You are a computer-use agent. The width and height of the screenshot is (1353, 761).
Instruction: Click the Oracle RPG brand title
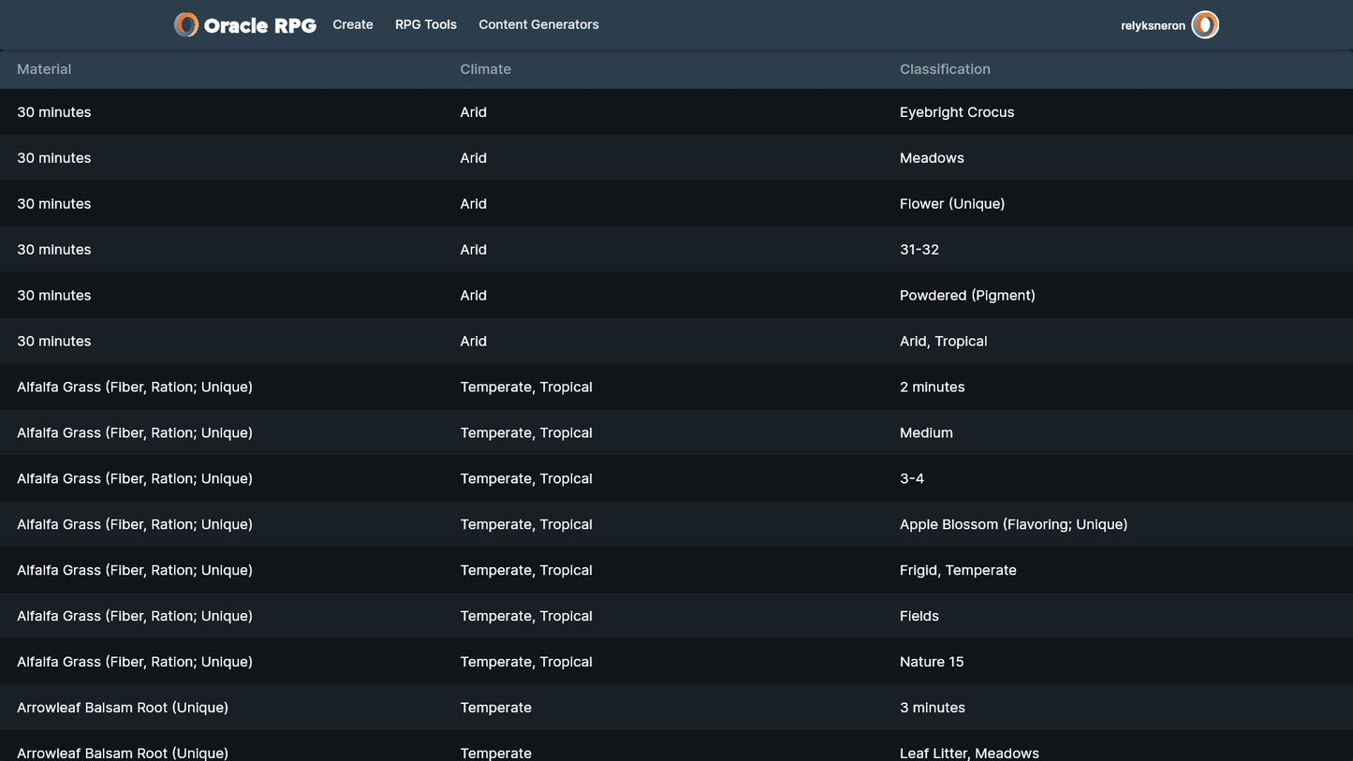(259, 26)
